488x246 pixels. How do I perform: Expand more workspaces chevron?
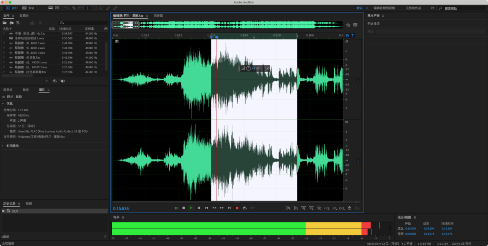tap(432, 8)
